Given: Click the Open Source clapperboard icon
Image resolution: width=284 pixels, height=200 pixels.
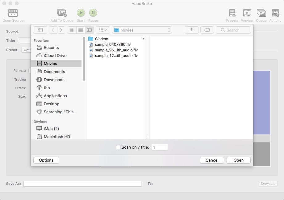Looking at the screenshot, I should point(13,13).
